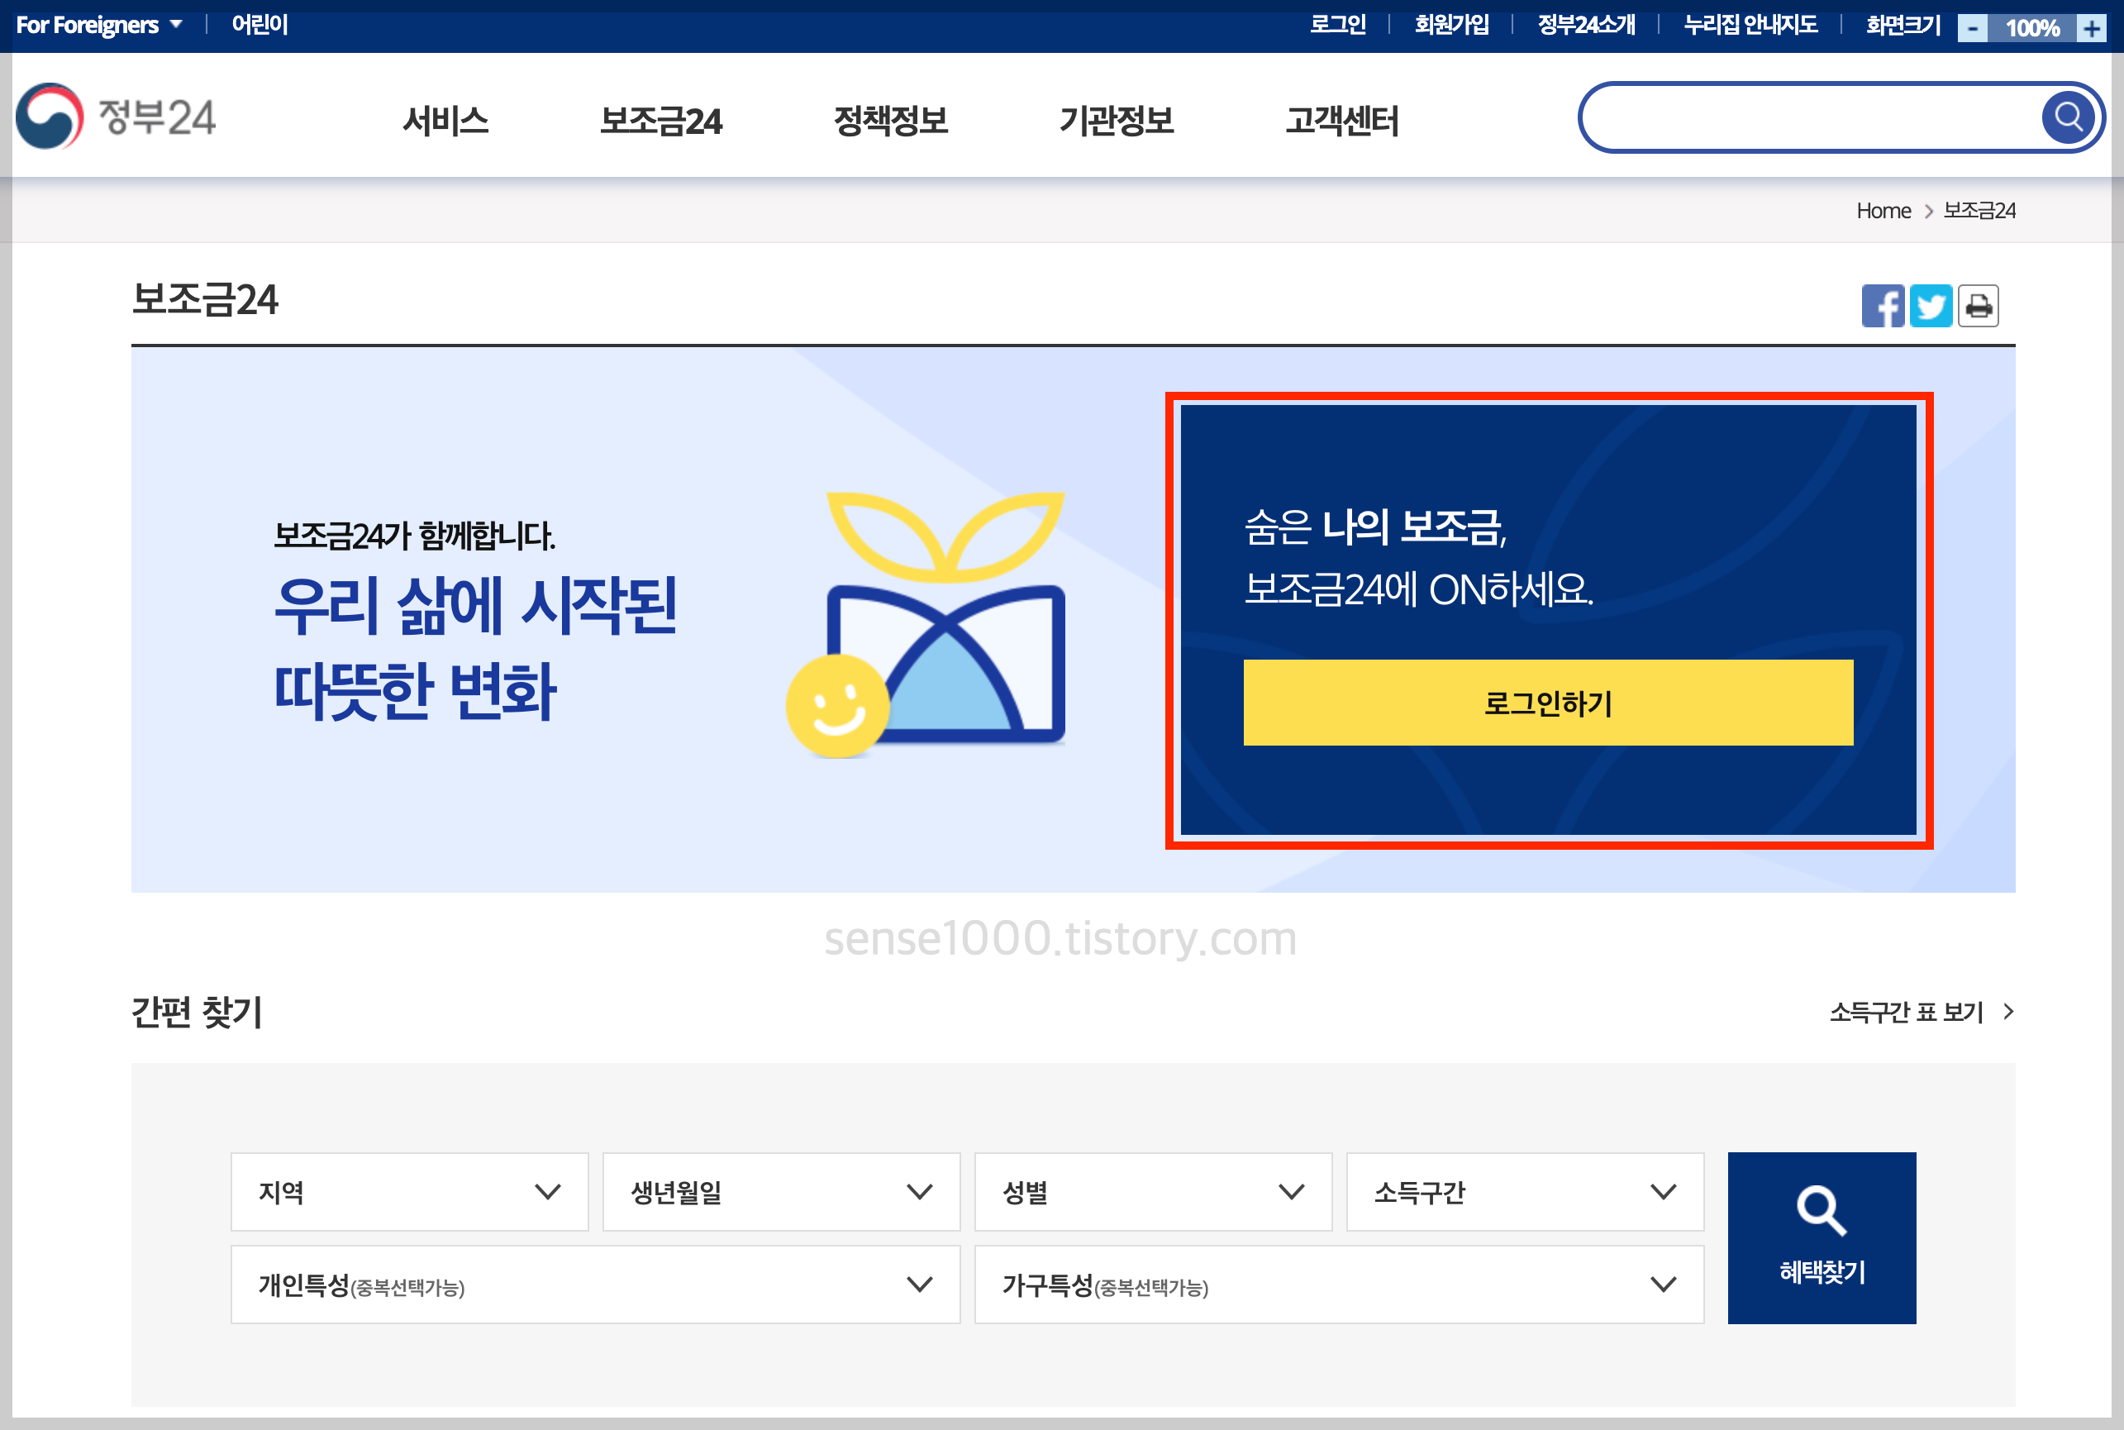Viewport: 2124px width, 1430px height.
Task: Click 회원가입 link
Action: (1451, 25)
